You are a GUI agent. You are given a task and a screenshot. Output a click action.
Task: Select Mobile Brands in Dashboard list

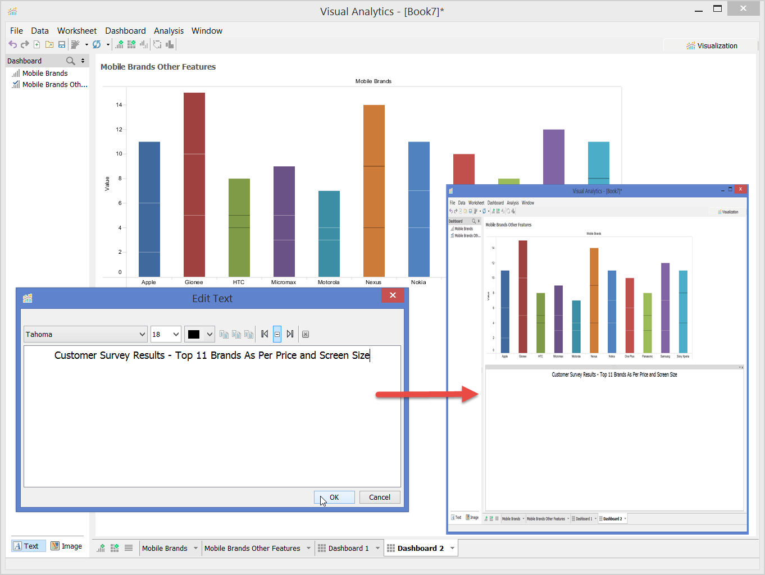coord(45,73)
